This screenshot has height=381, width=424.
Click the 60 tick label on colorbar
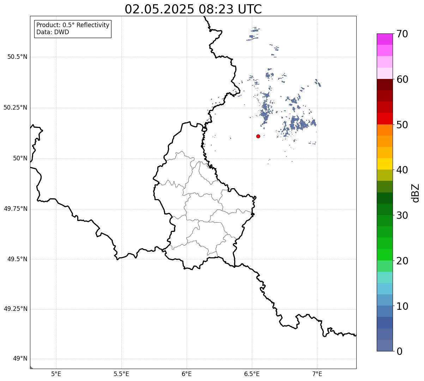click(402, 80)
